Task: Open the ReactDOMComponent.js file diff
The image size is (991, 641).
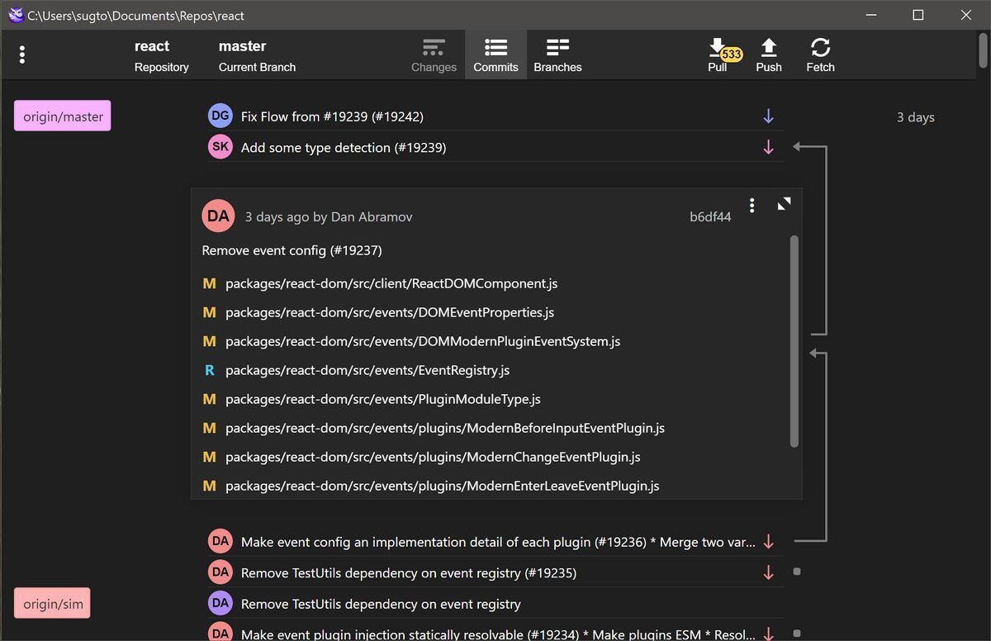Action: point(391,283)
